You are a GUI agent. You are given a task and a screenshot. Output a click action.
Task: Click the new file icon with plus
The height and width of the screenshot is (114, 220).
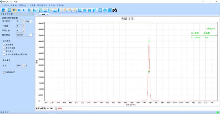pyautogui.click(x=3, y=10)
